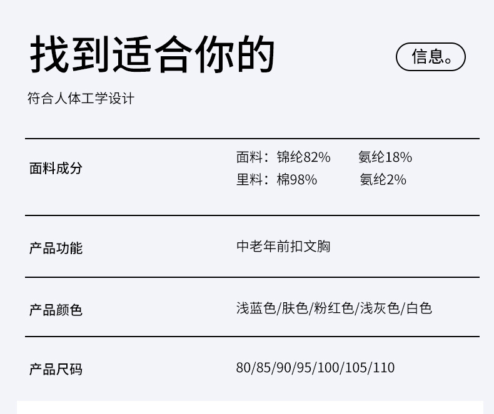
Task: Click the 面料成分 row label
Action: pyautogui.click(x=56, y=169)
